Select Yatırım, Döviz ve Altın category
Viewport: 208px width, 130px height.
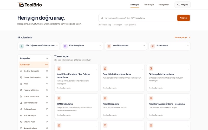click(x=34, y=77)
